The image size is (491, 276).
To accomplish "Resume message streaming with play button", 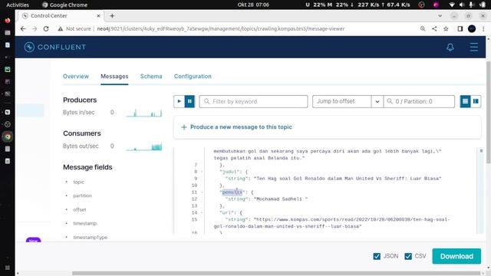I will pyautogui.click(x=179, y=101).
